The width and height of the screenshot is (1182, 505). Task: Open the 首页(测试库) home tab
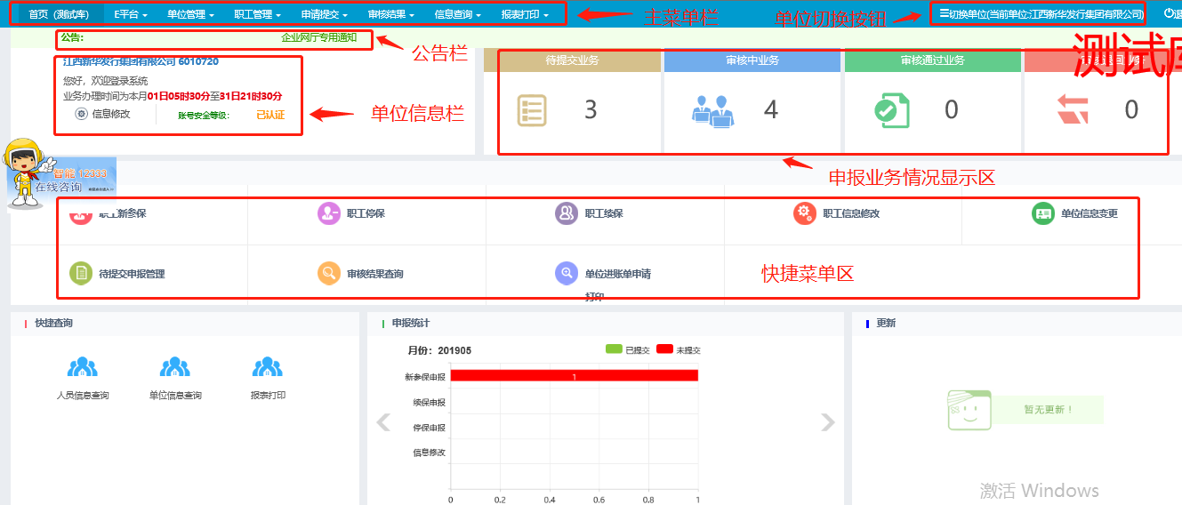tap(59, 14)
